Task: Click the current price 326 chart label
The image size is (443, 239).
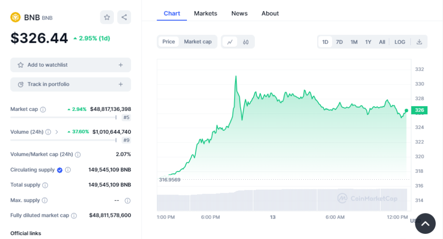Action: 419,110
